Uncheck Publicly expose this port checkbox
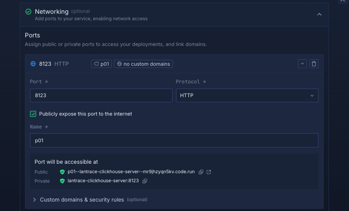The width and height of the screenshot is (349, 211). click(33, 114)
